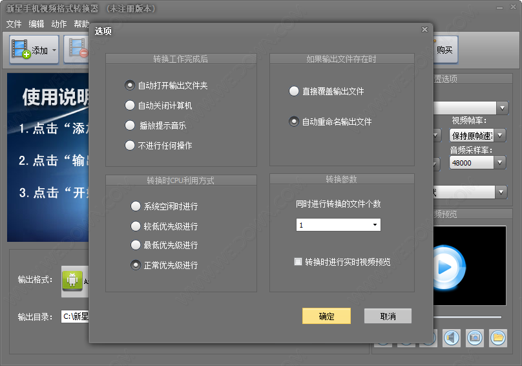Open the 帮助 menu
Viewport: 522px width, 366px height.
(81, 24)
